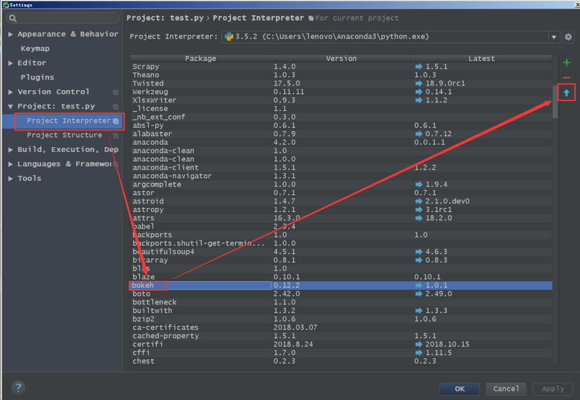Select Project Structure in the sidebar
The image size is (580, 400).
pos(64,135)
